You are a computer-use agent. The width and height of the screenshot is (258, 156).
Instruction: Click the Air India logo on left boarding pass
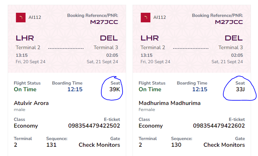[21, 18]
